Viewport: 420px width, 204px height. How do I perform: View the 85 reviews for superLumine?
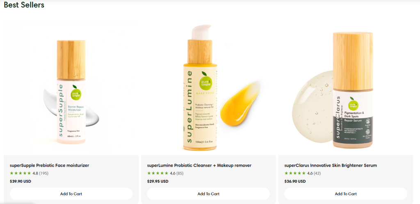coord(180,173)
